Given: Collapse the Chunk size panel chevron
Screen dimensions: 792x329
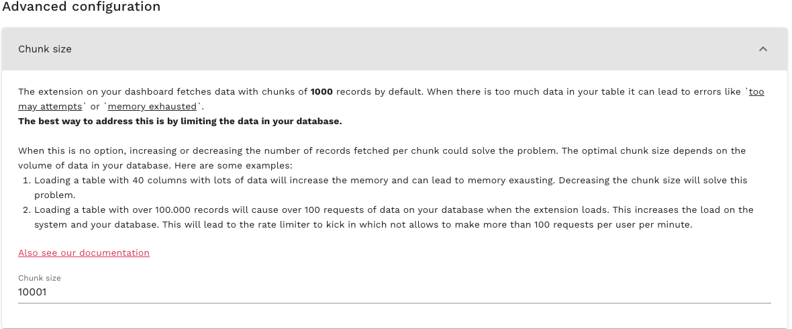Looking at the screenshot, I should click(762, 49).
